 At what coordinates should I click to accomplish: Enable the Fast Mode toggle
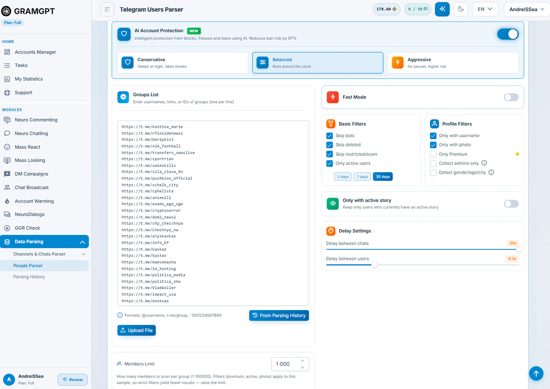tap(511, 97)
